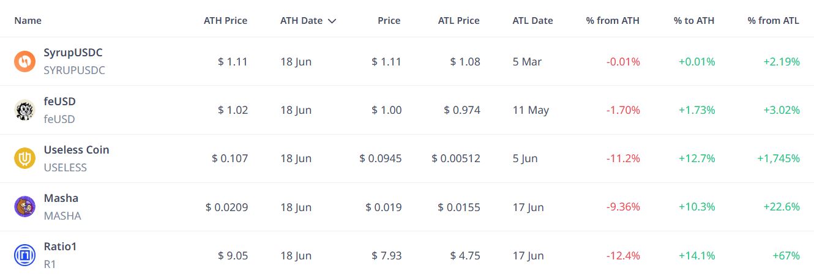The image size is (814, 279).
Task: Sort by ATL Date column header
Action: click(532, 21)
